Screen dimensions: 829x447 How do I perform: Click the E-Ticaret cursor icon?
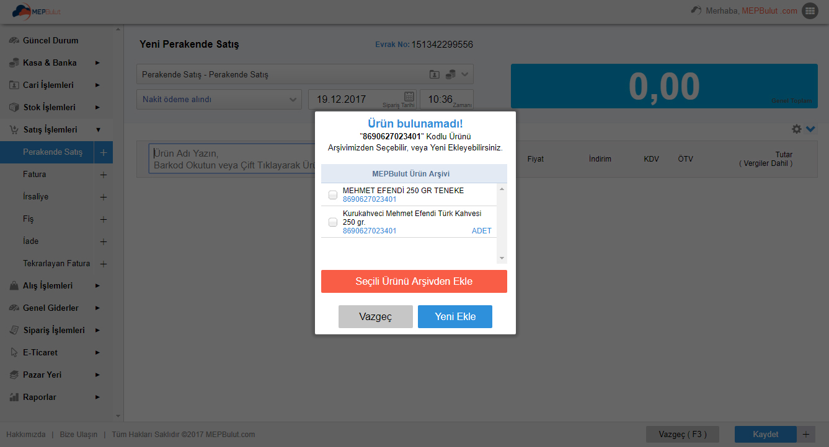14,352
